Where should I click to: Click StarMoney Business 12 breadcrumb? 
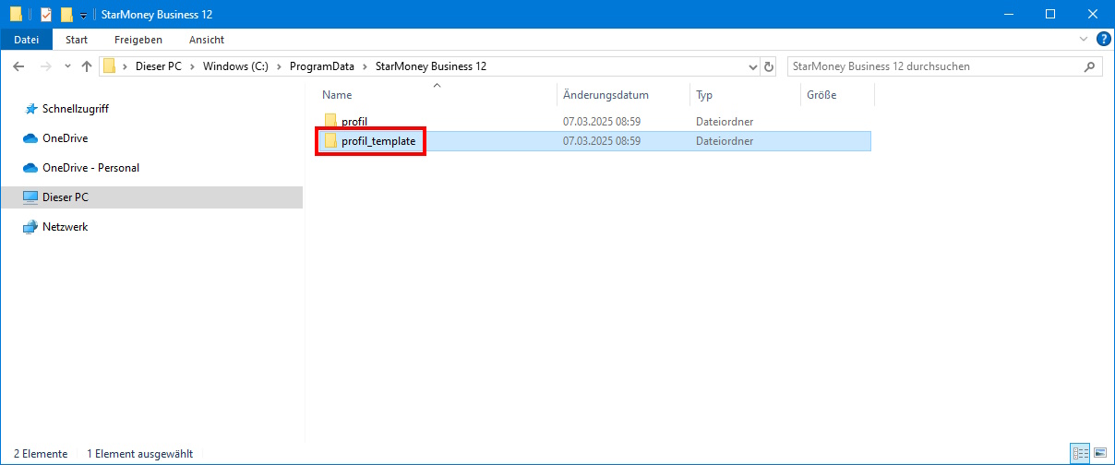(431, 66)
